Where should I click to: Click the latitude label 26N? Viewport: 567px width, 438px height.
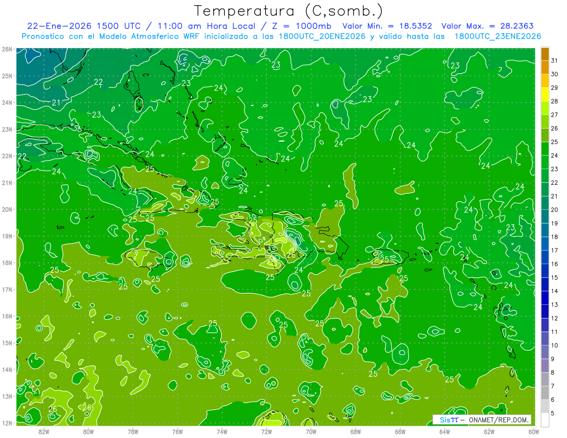(x=7, y=49)
